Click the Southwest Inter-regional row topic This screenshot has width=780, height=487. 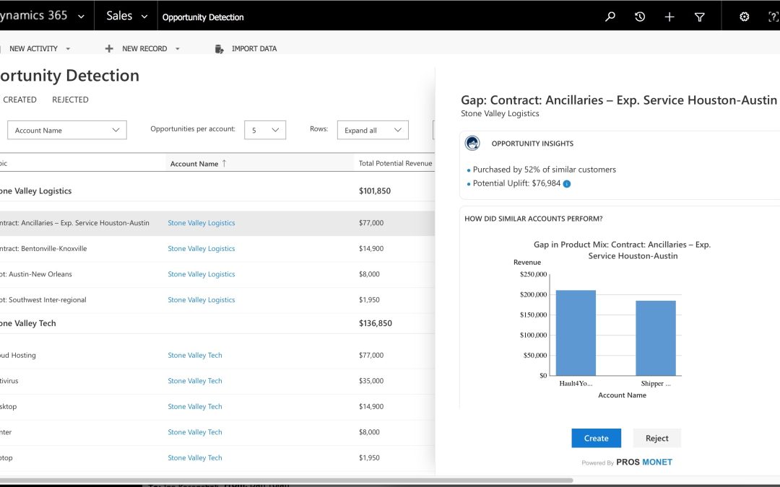pyautogui.click(x=43, y=299)
